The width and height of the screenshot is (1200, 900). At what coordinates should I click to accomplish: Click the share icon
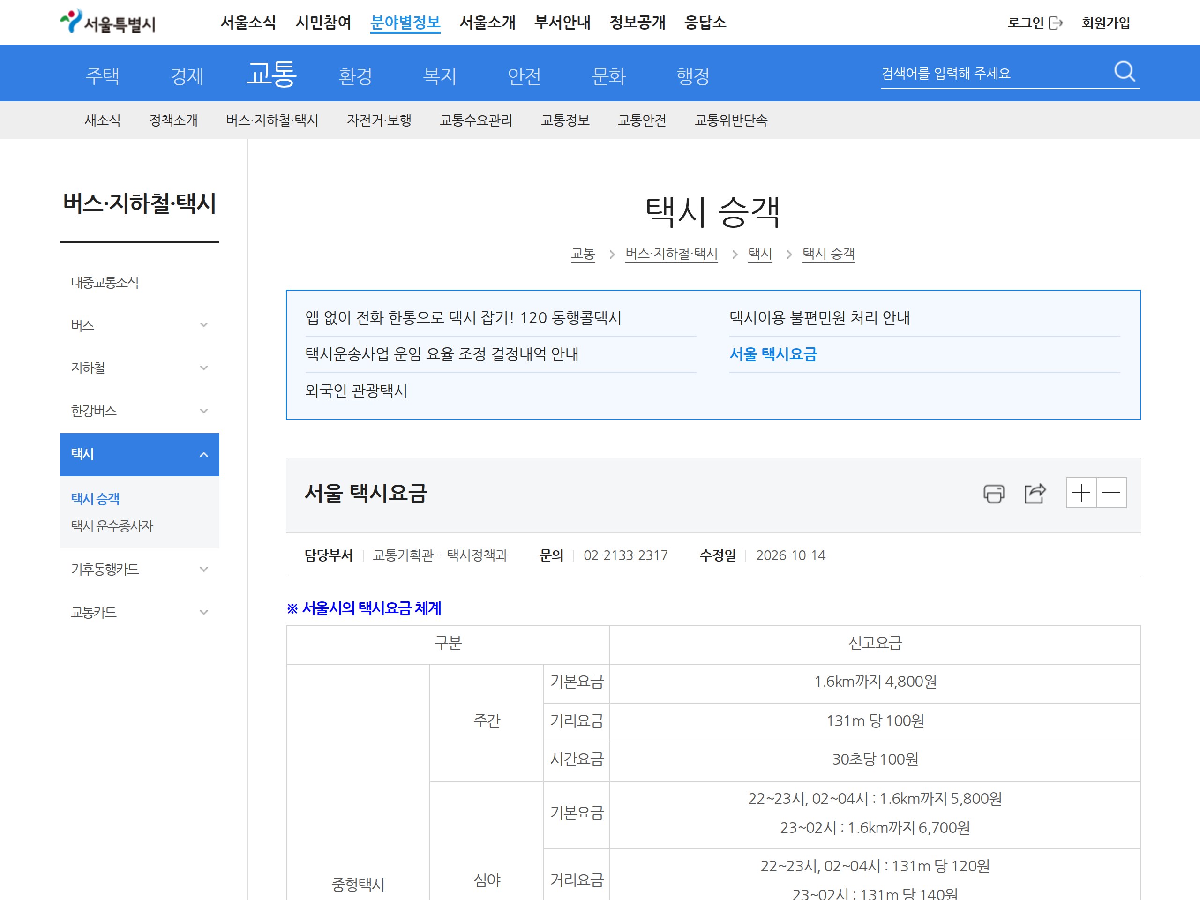(1035, 493)
